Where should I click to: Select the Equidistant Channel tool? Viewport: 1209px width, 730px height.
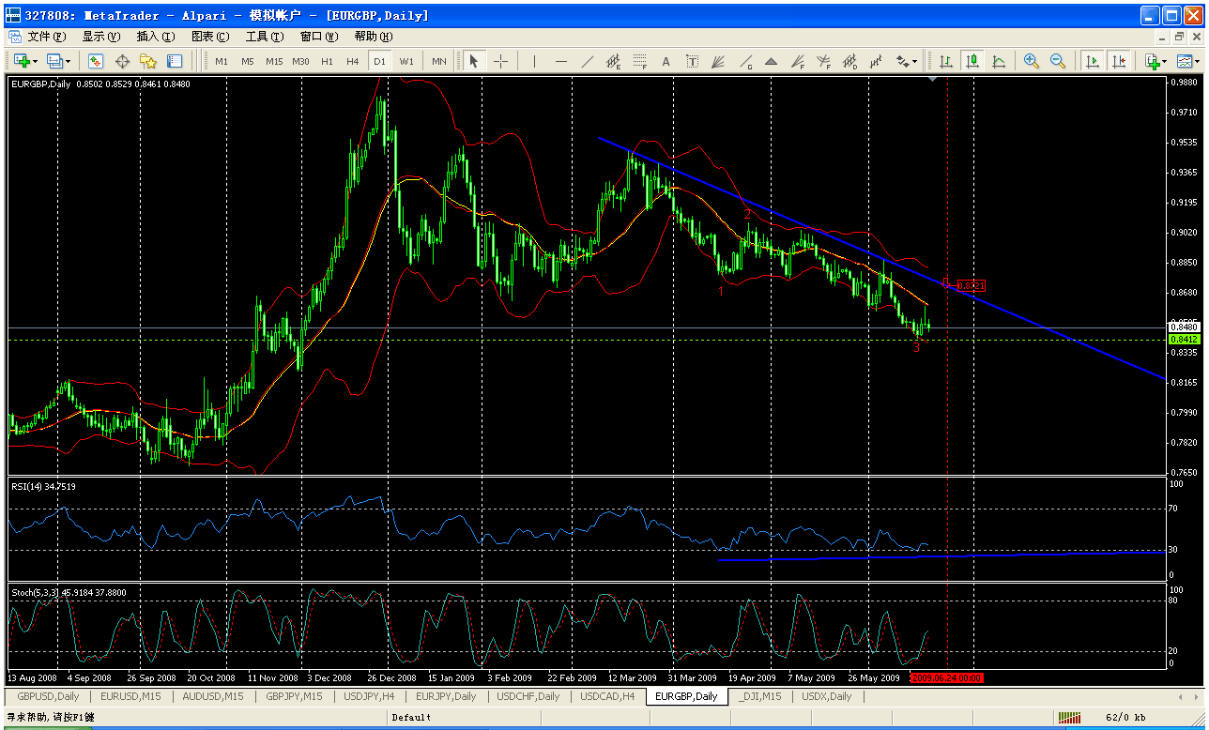(x=613, y=61)
